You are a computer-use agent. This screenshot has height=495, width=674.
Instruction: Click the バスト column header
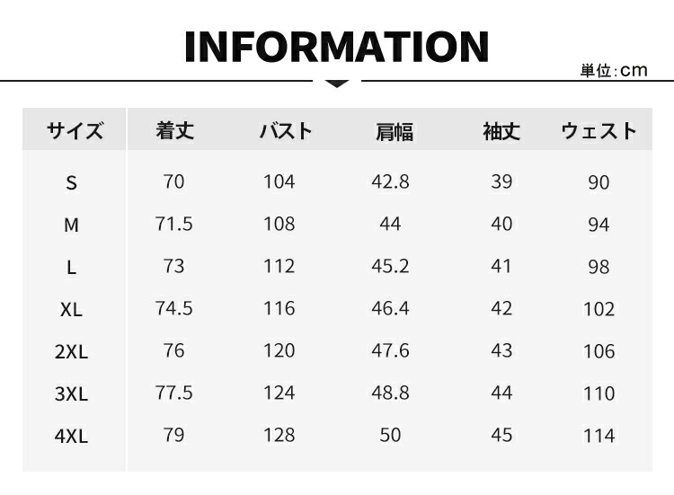(286, 131)
